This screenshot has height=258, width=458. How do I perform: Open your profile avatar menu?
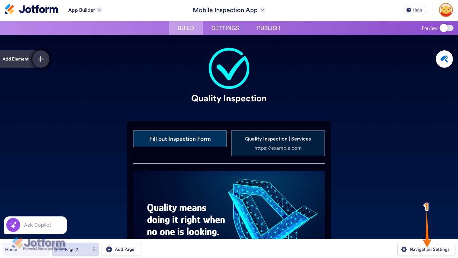coord(446,10)
